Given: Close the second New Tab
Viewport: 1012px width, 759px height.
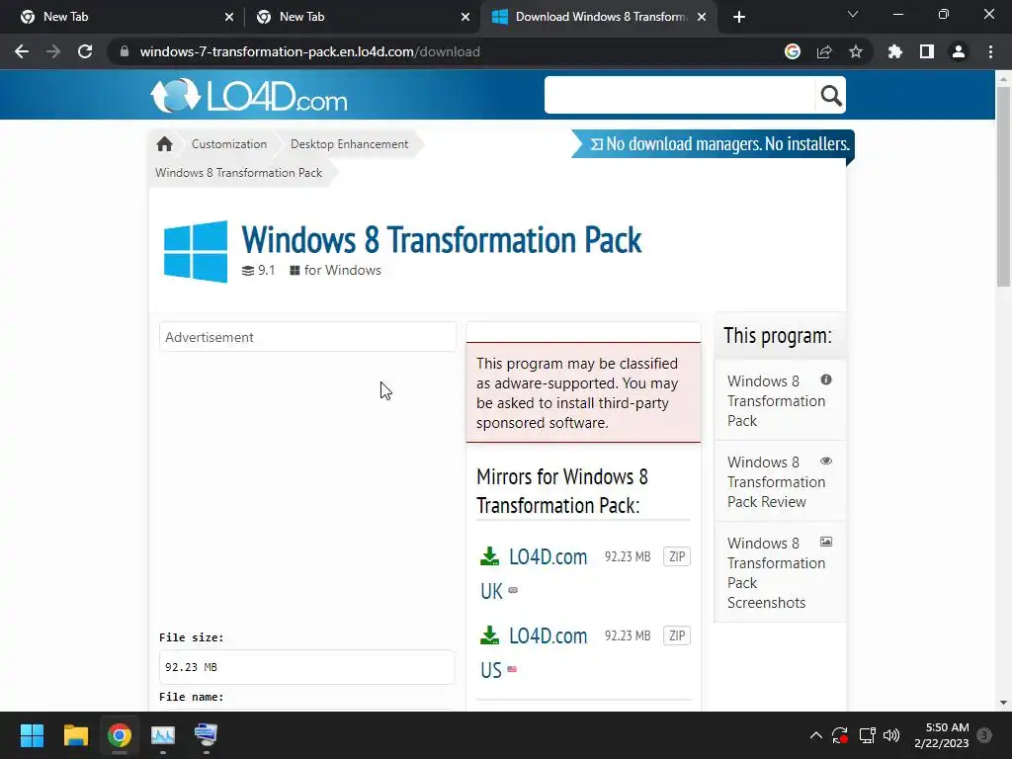Looking at the screenshot, I should [x=465, y=17].
